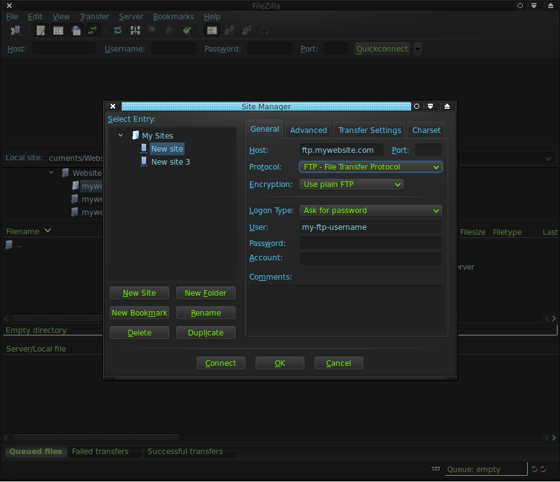Click the Comments text area
Image resolution: width=560 pixels, height=482 pixels.
(347, 307)
